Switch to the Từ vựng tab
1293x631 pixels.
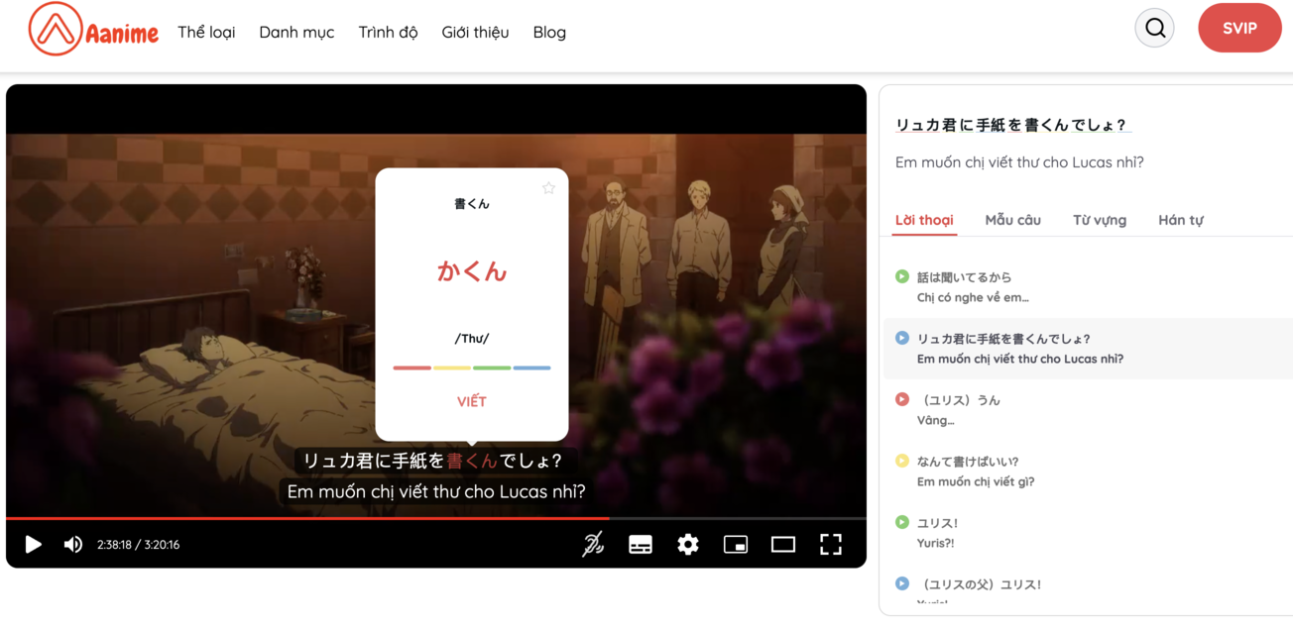(1099, 220)
